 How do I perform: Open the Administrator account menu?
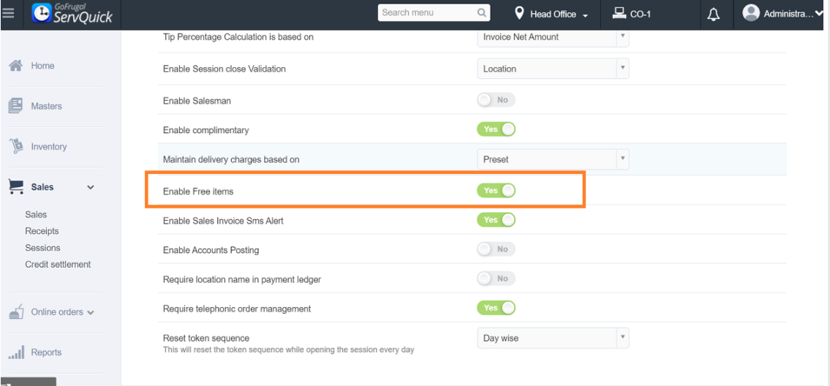click(x=782, y=14)
